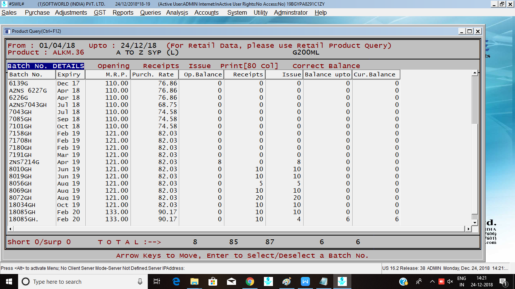Open the System menu

[237, 12]
